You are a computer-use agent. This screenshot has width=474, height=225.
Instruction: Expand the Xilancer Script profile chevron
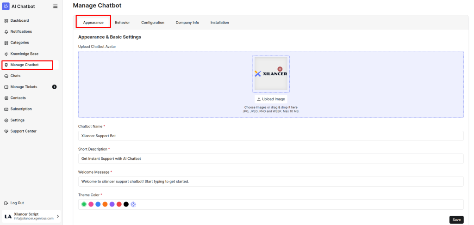(x=58, y=216)
